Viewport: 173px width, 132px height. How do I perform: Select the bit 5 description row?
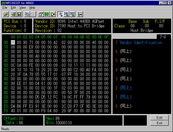click(x=123, y=60)
